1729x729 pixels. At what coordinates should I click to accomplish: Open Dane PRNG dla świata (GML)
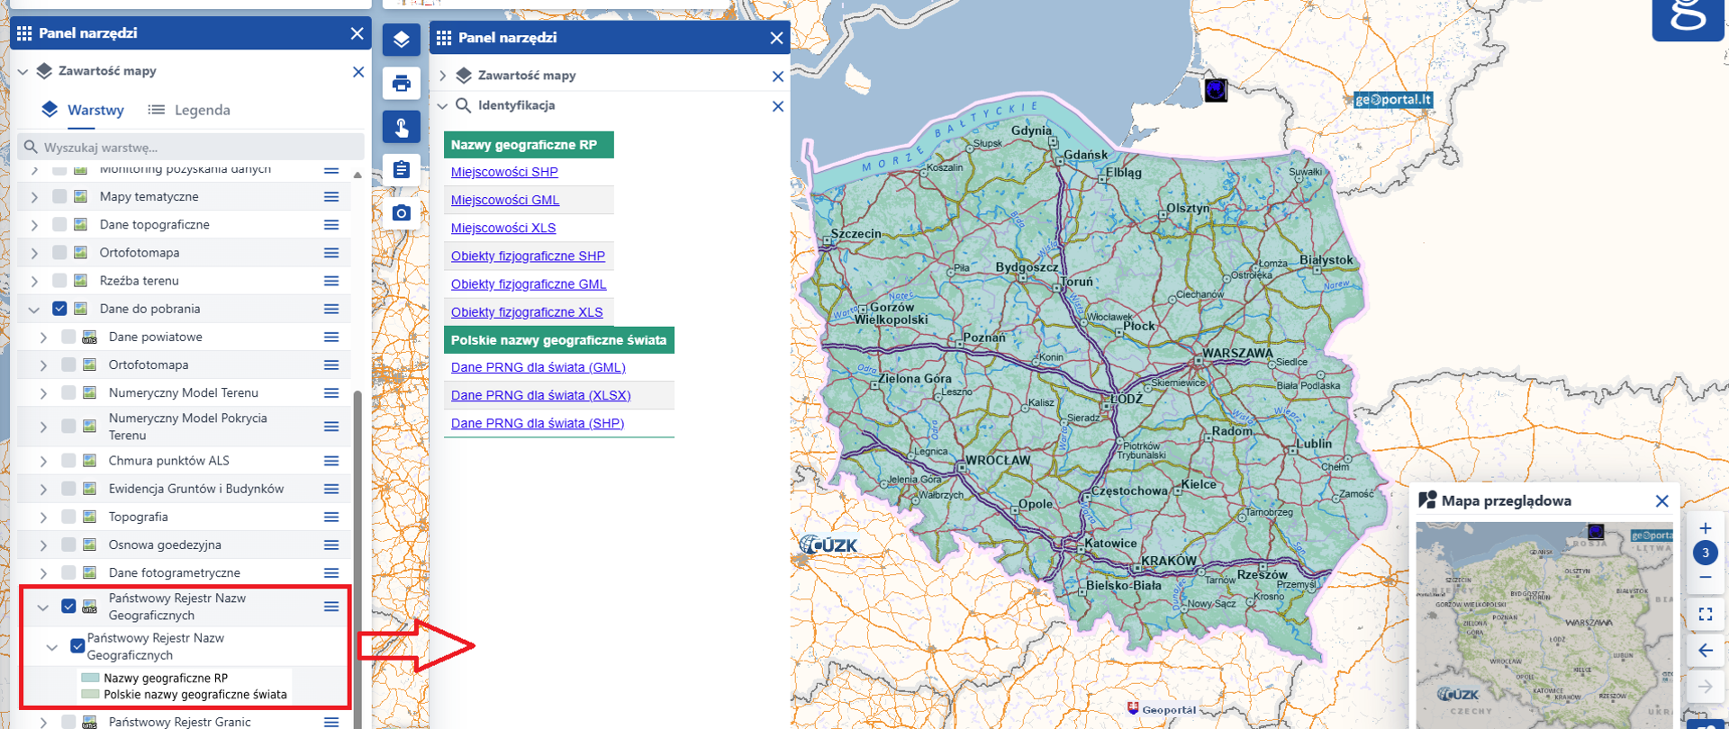[539, 367]
